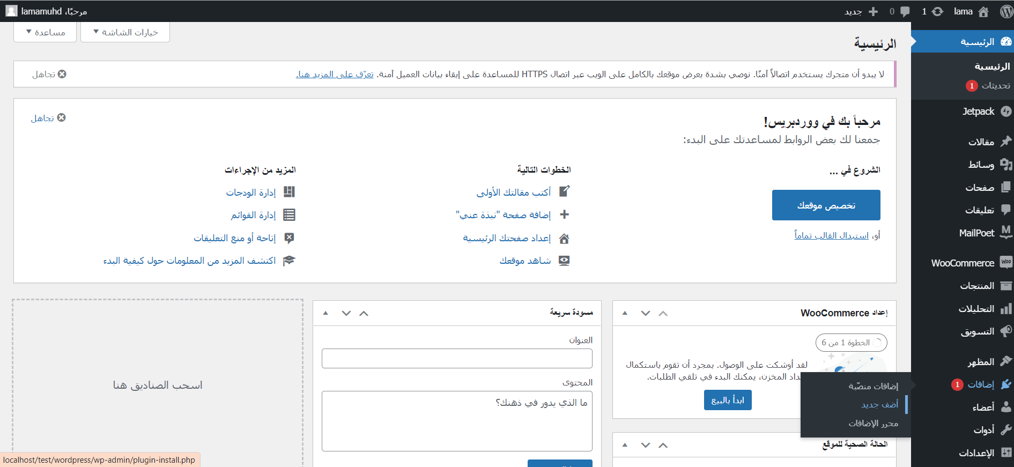Select Add New (أضف جديد) plugin in flyout
The width and height of the screenshot is (1014, 467).
click(879, 405)
